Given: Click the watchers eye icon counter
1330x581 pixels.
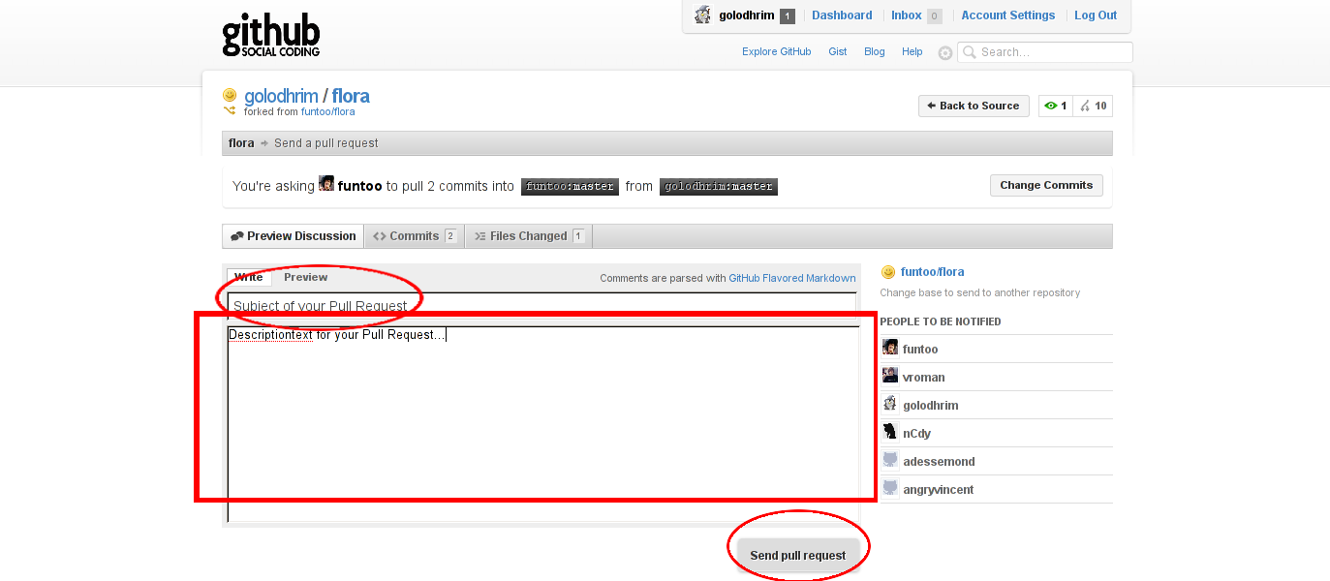Looking at the screenshot, I should pyautogui.click(x=1056, y=107).
